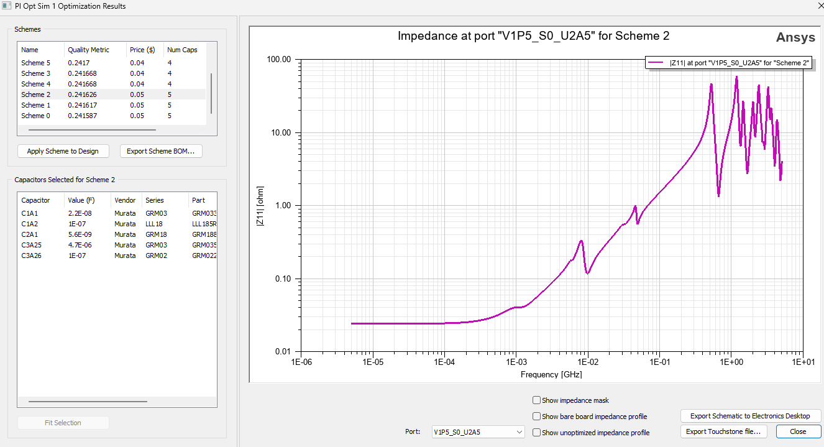Click the magenta legend line swatch

(x=657, y=63)
